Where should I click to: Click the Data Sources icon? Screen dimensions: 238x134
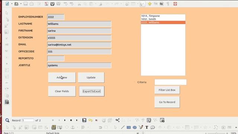point(162,4)
